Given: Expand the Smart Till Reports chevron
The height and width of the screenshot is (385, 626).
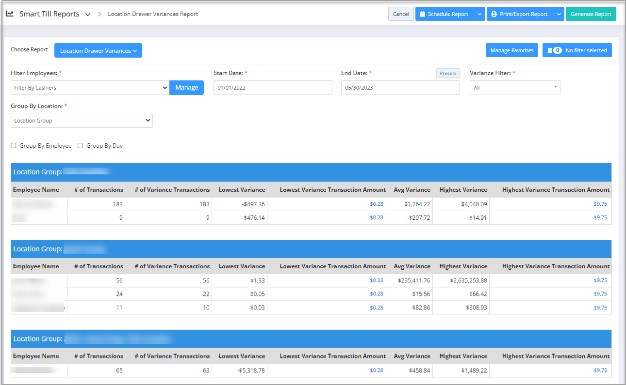Looking at the screenshot, I should pyautogui.click(x=88, y=15).
